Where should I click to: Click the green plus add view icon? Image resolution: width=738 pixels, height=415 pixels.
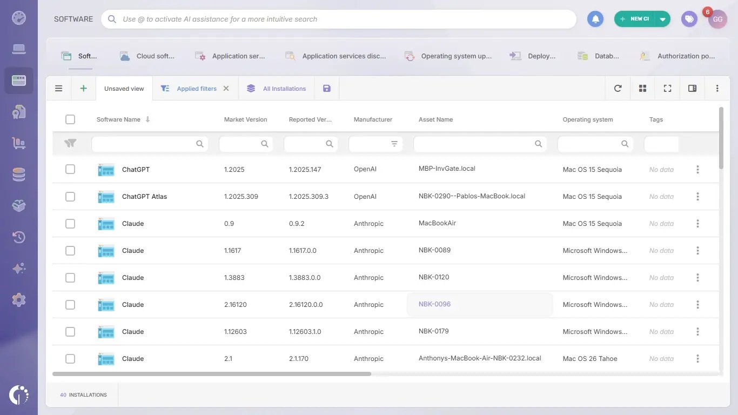(83, 89)
